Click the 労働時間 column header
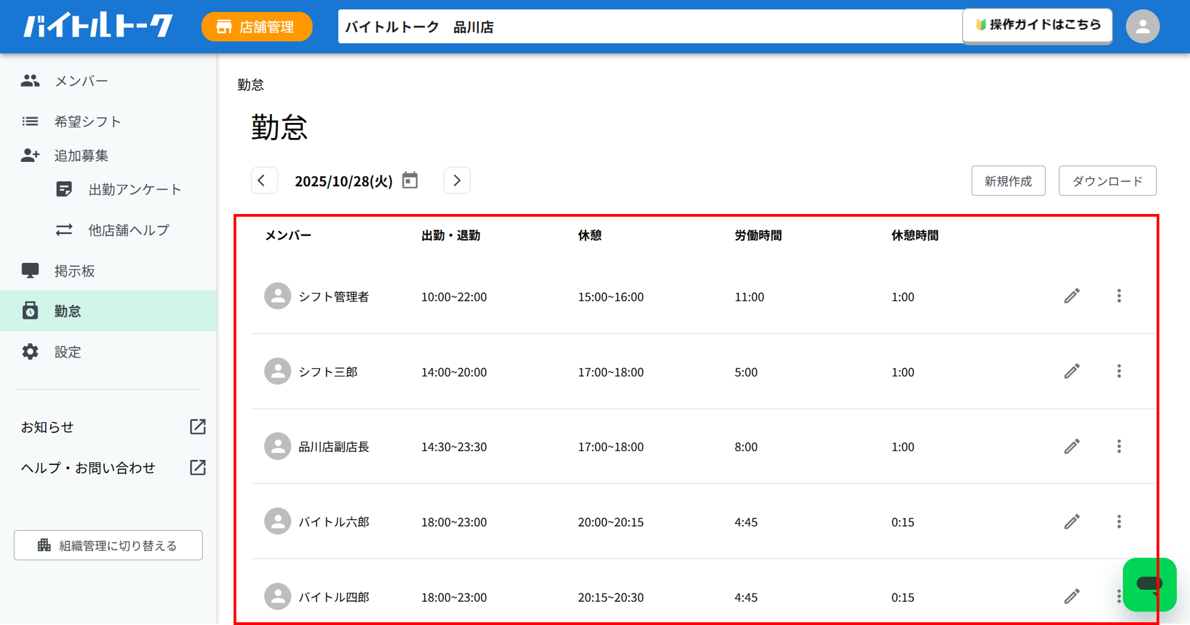 (758, 235)
